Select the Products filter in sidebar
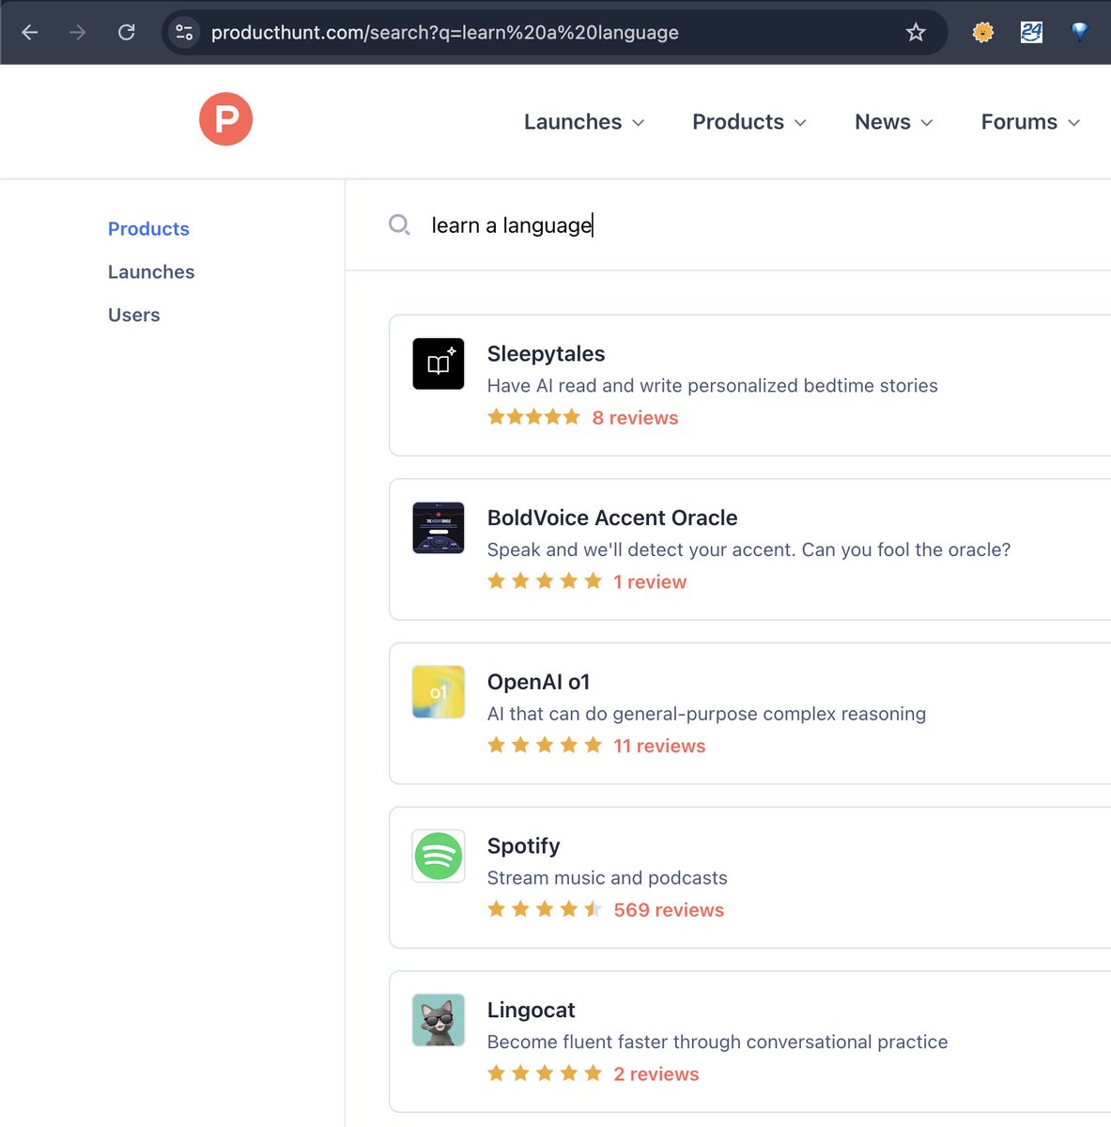Image resolution: width=1111 pixels, height=1127 pixels. click(148, 229)
